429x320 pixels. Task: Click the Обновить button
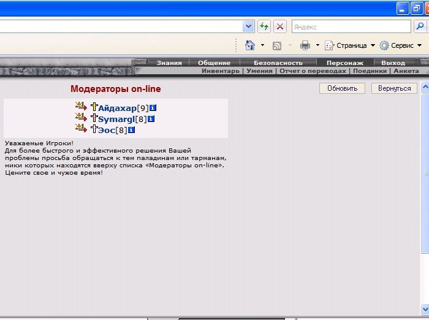[342, 88]
